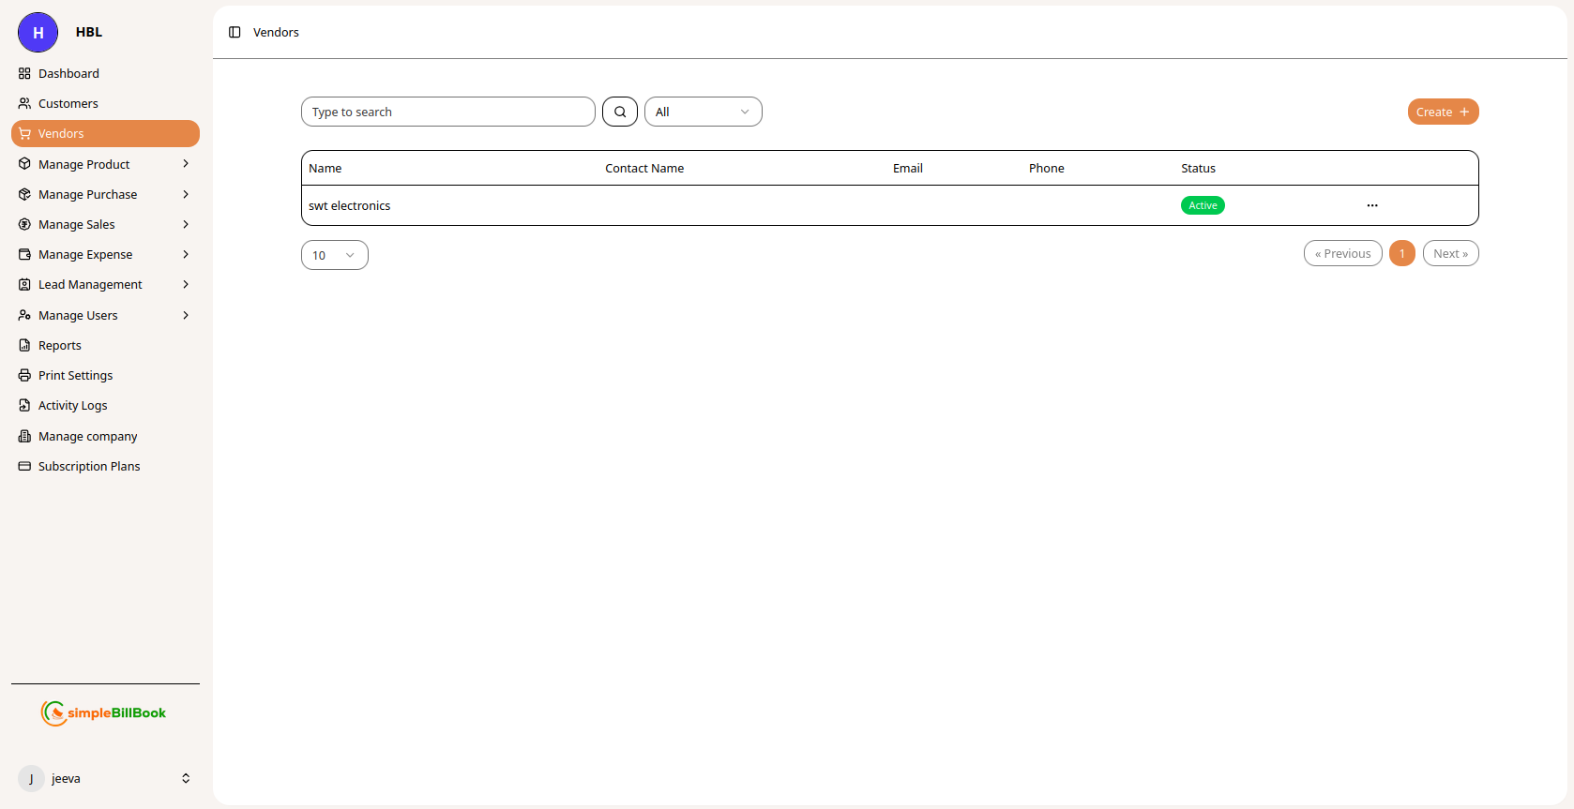The height and width of the screenshot is (809, 1574).
Task: Open three-dot actions for swt electronics
Action: 1371,205
